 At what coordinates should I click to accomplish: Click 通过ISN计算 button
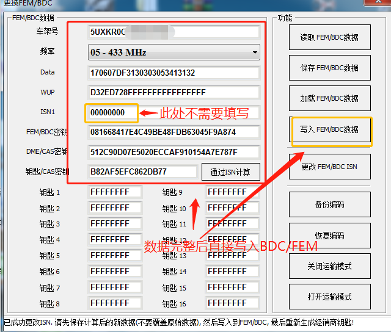click(x=231, y=172)
